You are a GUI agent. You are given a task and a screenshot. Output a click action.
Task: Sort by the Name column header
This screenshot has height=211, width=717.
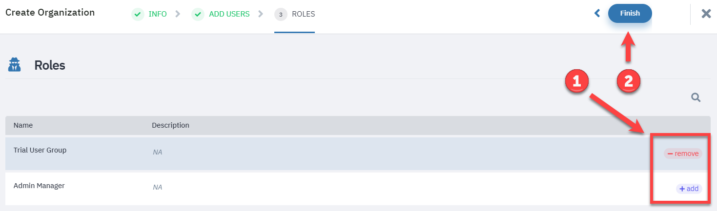[x=23, y=125]
